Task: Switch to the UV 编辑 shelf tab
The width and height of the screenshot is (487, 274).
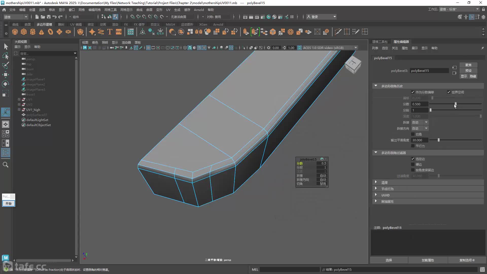Action: pos(76,24)
